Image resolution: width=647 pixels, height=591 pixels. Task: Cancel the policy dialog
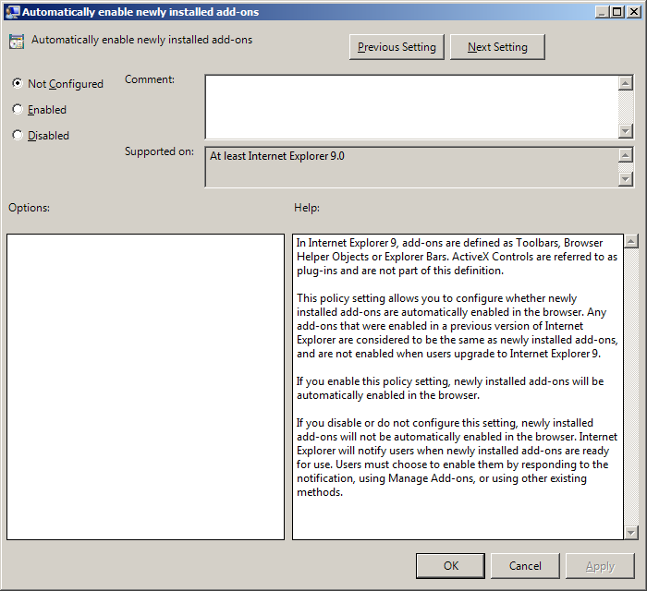click(525, 565)
